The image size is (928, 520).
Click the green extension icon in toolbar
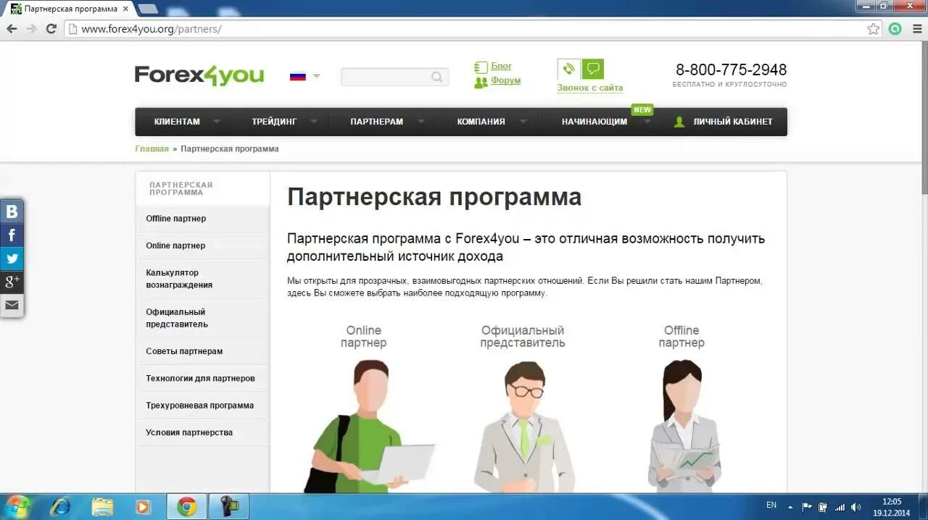click(895, 29)
